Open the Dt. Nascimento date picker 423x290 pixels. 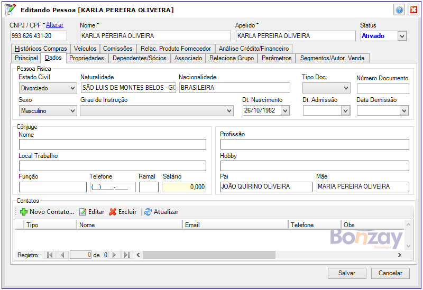pyautogui.click(x=286, y=111)
